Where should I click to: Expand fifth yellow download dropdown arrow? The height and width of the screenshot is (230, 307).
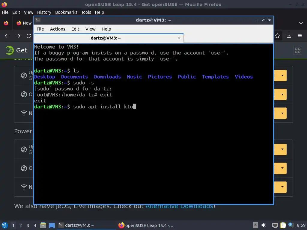point(282,168)
